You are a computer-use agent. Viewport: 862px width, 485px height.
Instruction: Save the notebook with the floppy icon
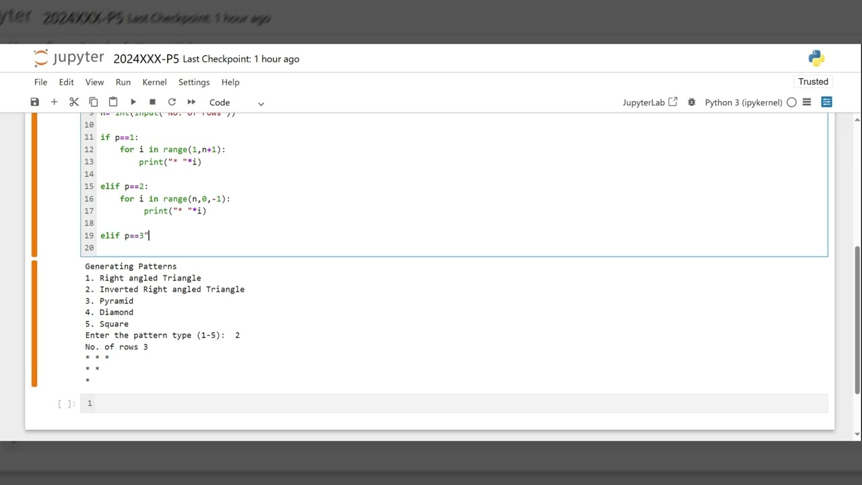click(34, 102)
